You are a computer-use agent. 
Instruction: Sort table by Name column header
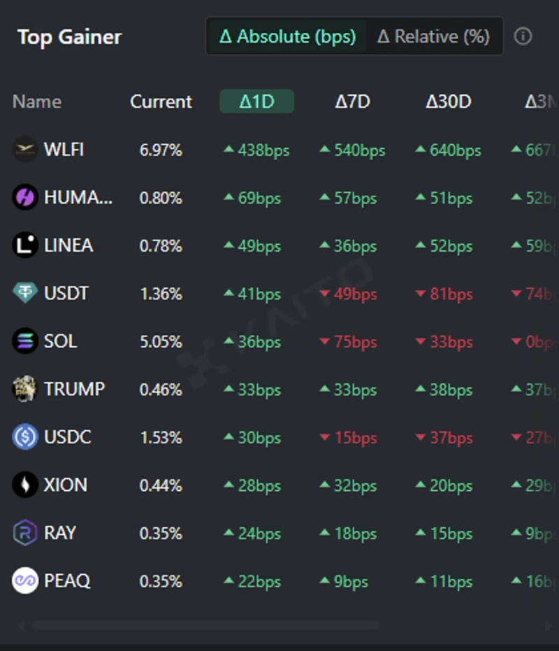click(x=37, y=102)
